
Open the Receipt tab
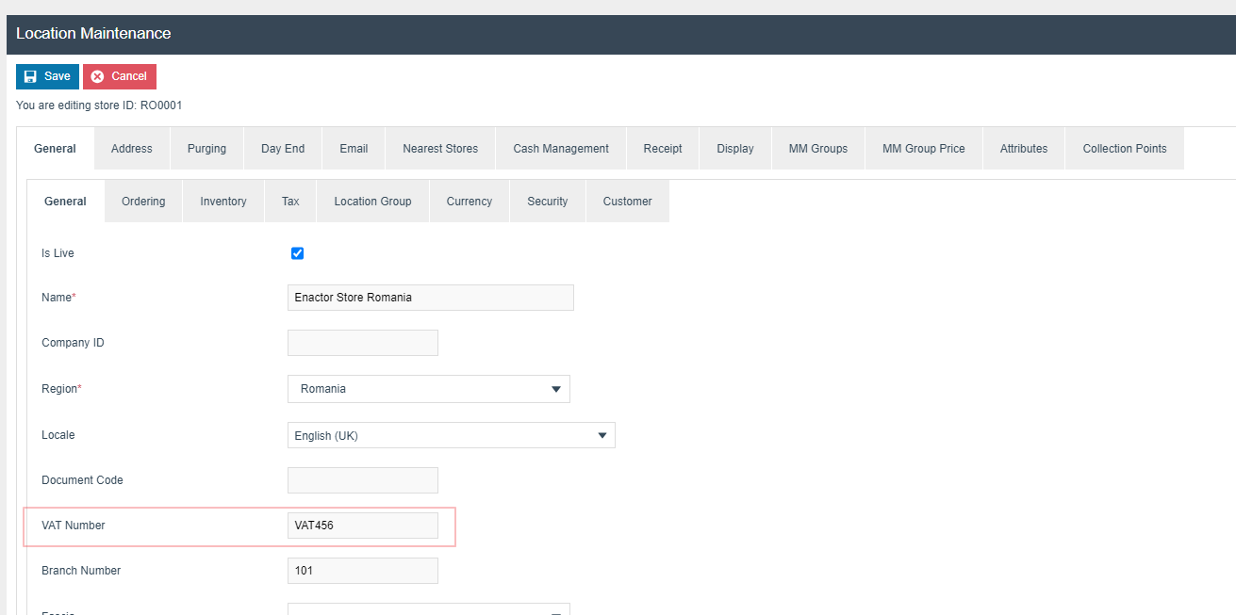click(663, 149)
